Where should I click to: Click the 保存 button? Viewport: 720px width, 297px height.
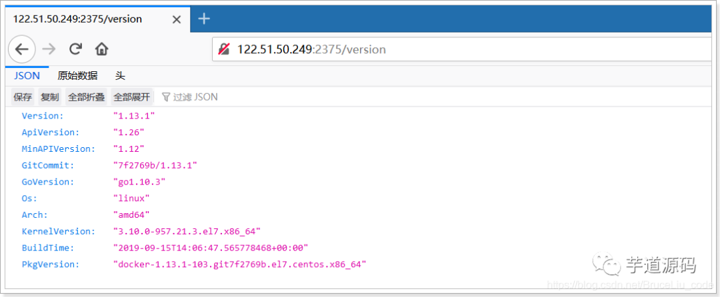tap(23, 97)
